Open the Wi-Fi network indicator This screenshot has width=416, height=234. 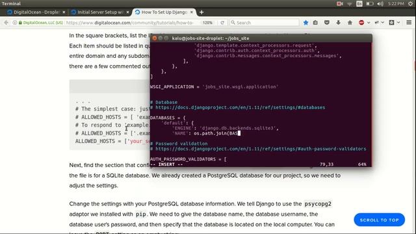point(350,4)
